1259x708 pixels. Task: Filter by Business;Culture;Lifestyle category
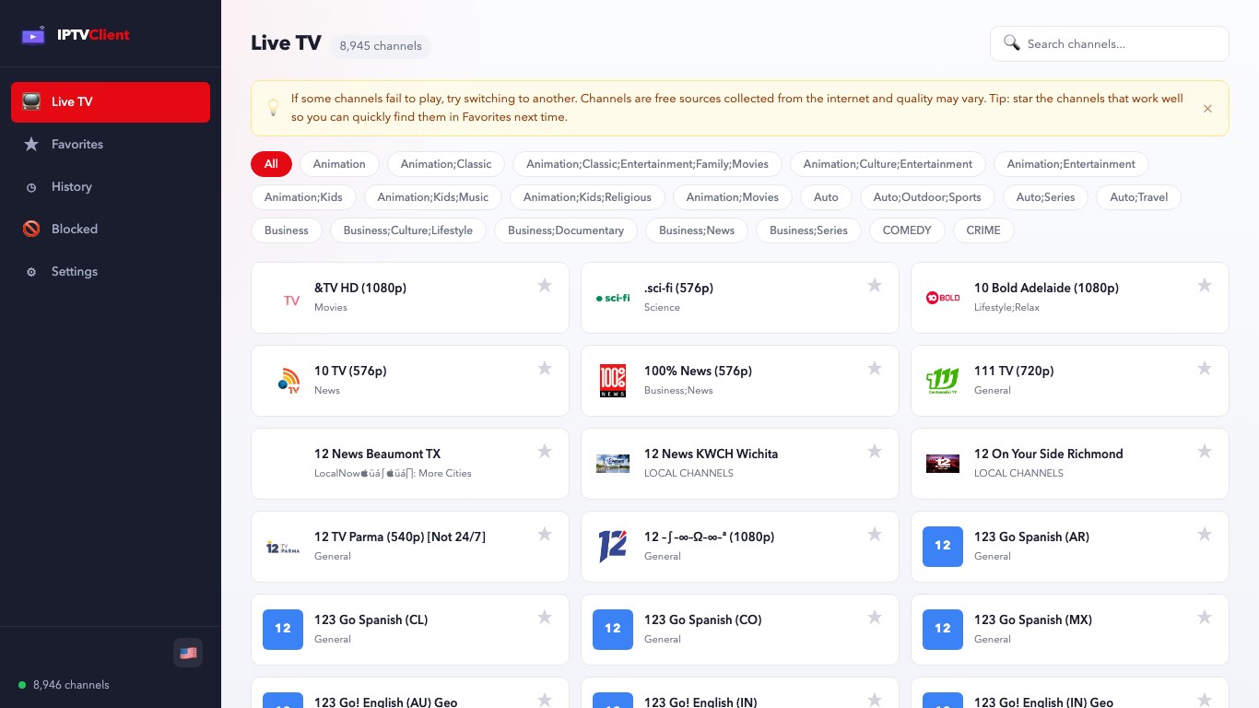[x=408, y=230]
